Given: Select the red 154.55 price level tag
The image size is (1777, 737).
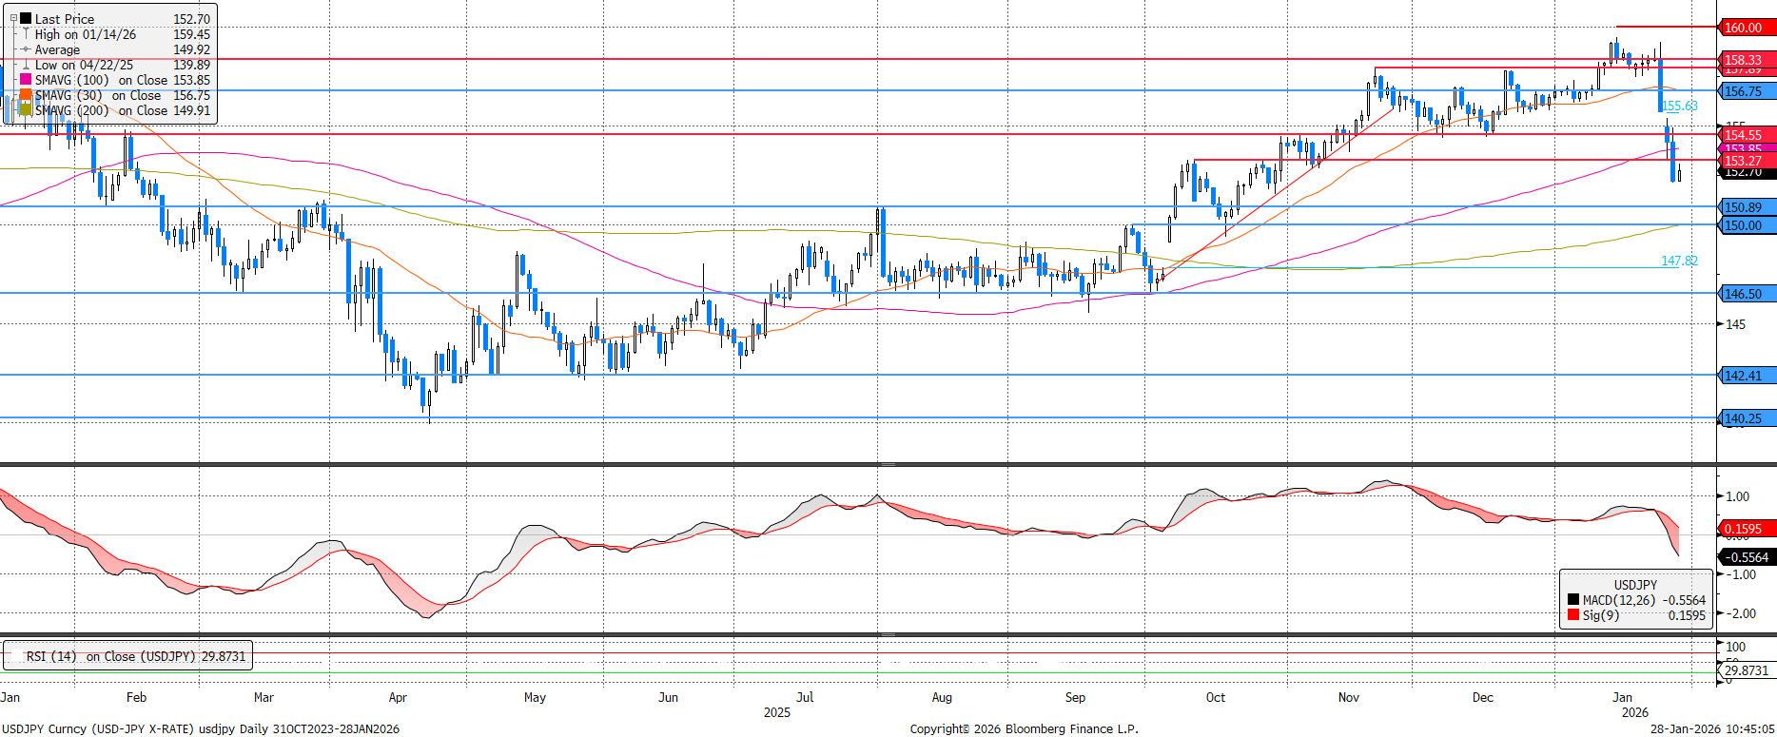Looking at the screenshot, I should pos(1747,135).
